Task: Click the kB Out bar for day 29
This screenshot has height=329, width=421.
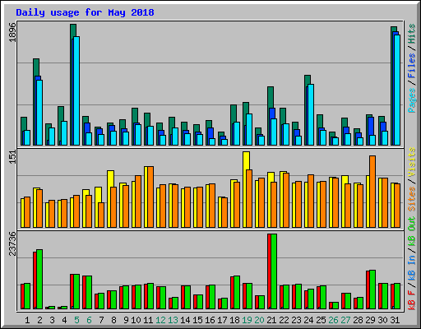Action: pos(372,290)
